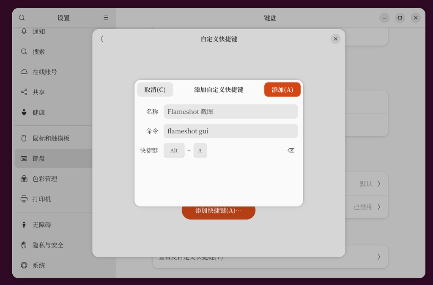This screenshot has width=433, height=285.
Task: Click the cloud icon beside 在线账号
Action: click(24, 72)
